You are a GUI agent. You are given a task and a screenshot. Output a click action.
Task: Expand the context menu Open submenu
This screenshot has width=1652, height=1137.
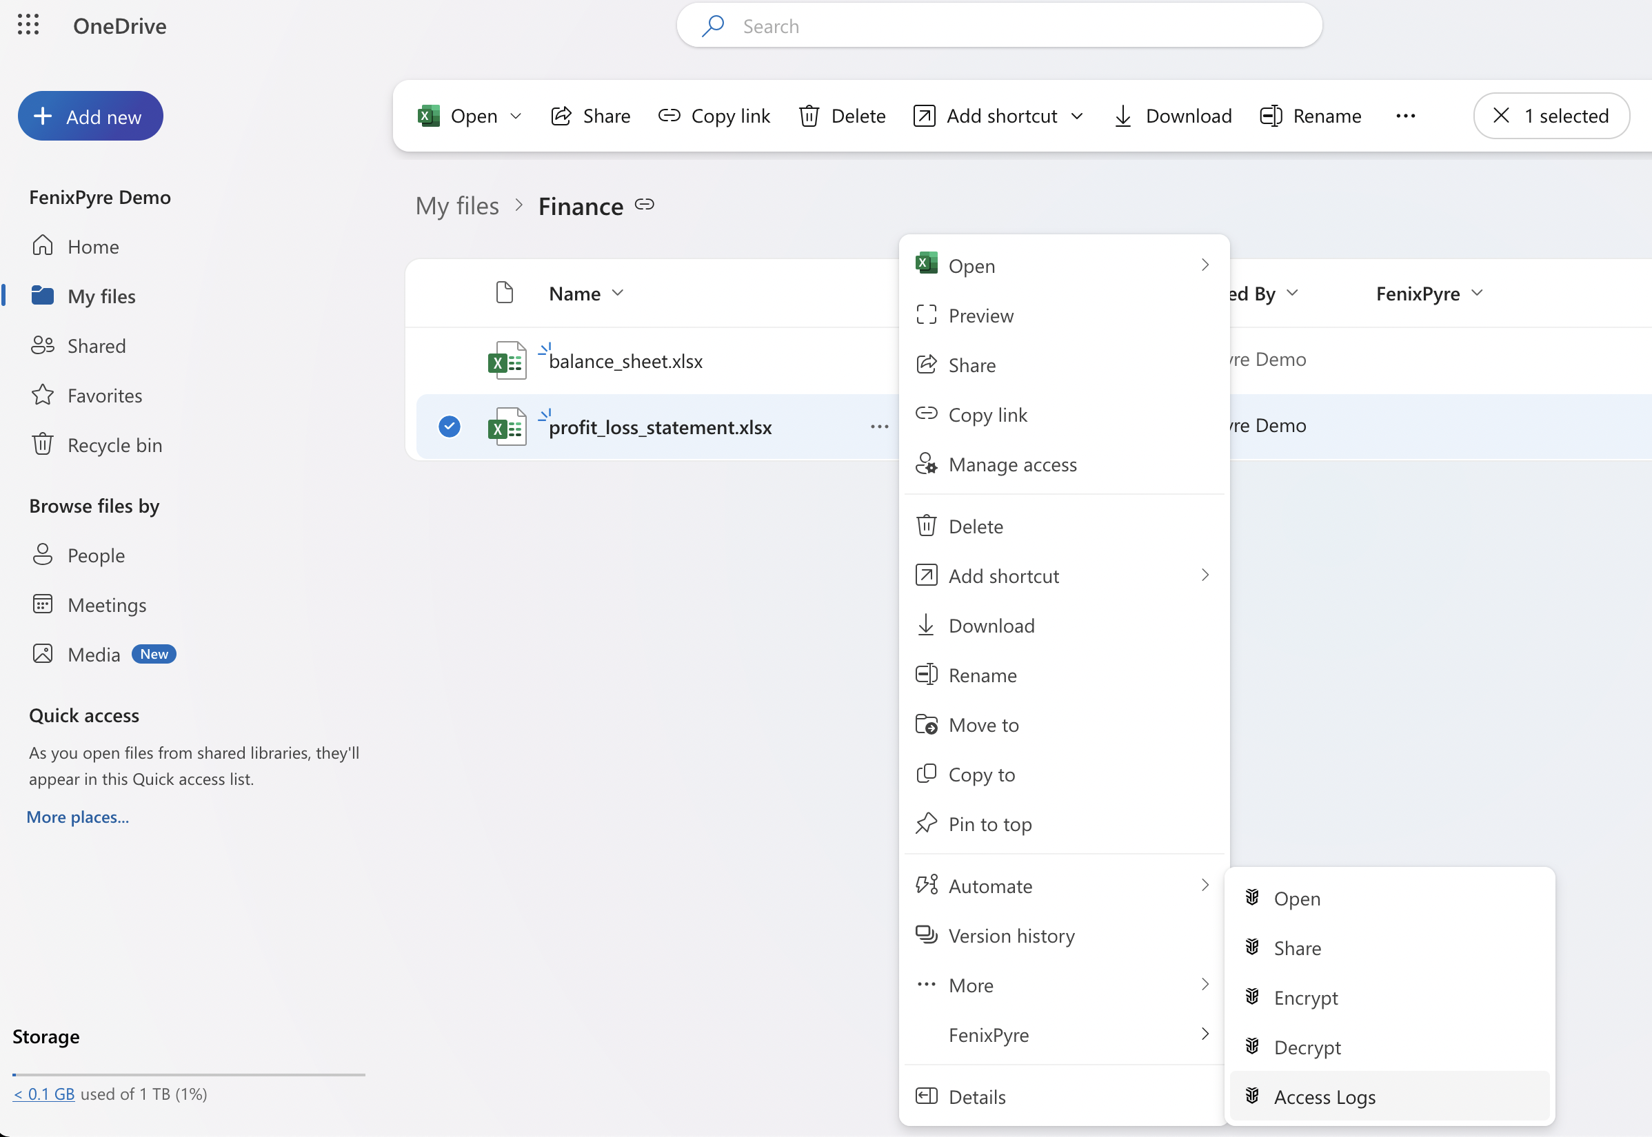click(1205, 265)
